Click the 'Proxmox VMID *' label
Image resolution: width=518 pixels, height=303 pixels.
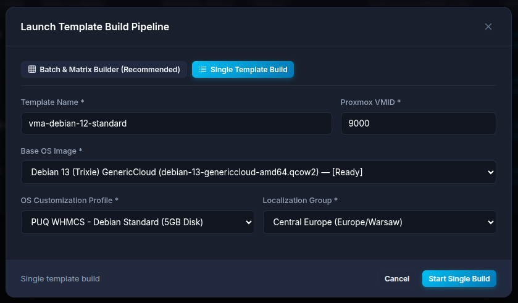click(x=370, y=102)
